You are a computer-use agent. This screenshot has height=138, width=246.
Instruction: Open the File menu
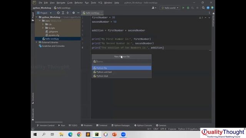click(40, 3)
